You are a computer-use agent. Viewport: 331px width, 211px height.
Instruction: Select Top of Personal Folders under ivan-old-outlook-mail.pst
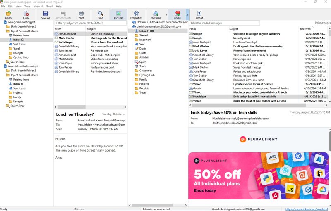24,75
